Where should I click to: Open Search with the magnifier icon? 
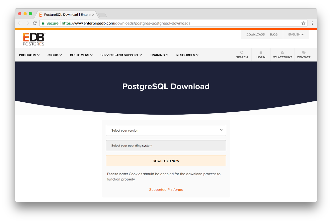coord(242,53)
